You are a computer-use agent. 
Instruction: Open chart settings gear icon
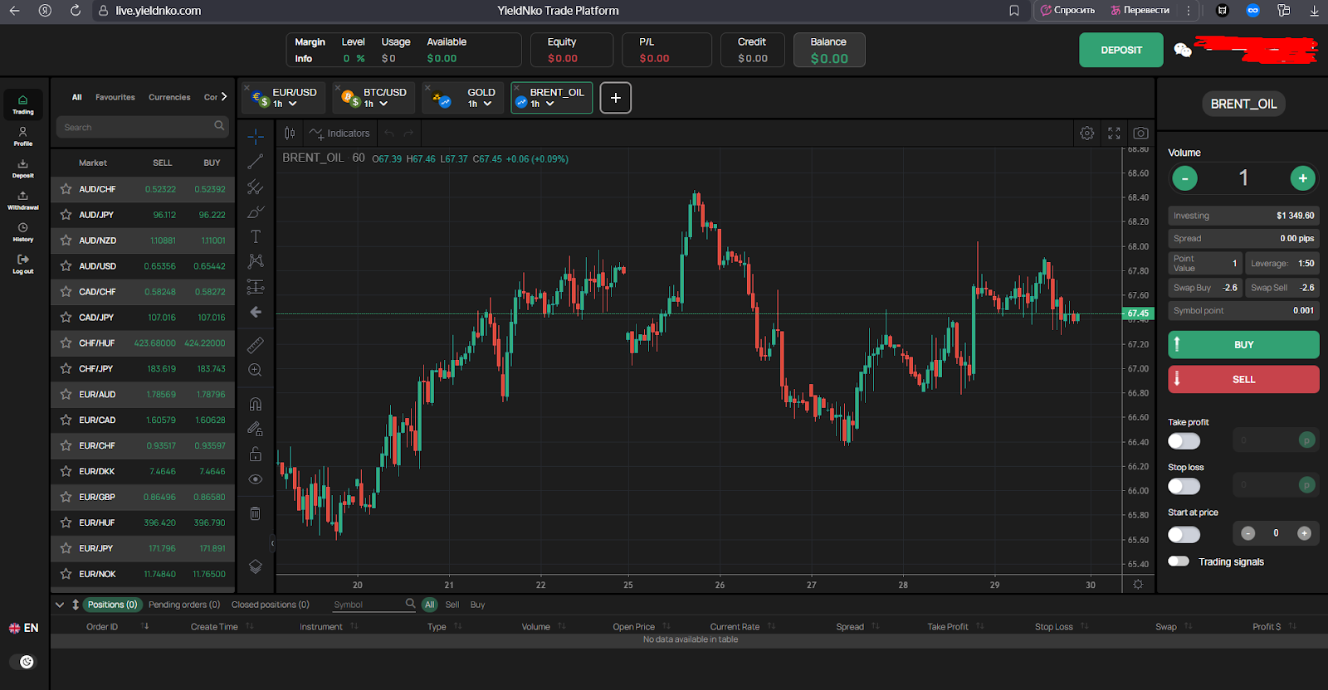1086,133
